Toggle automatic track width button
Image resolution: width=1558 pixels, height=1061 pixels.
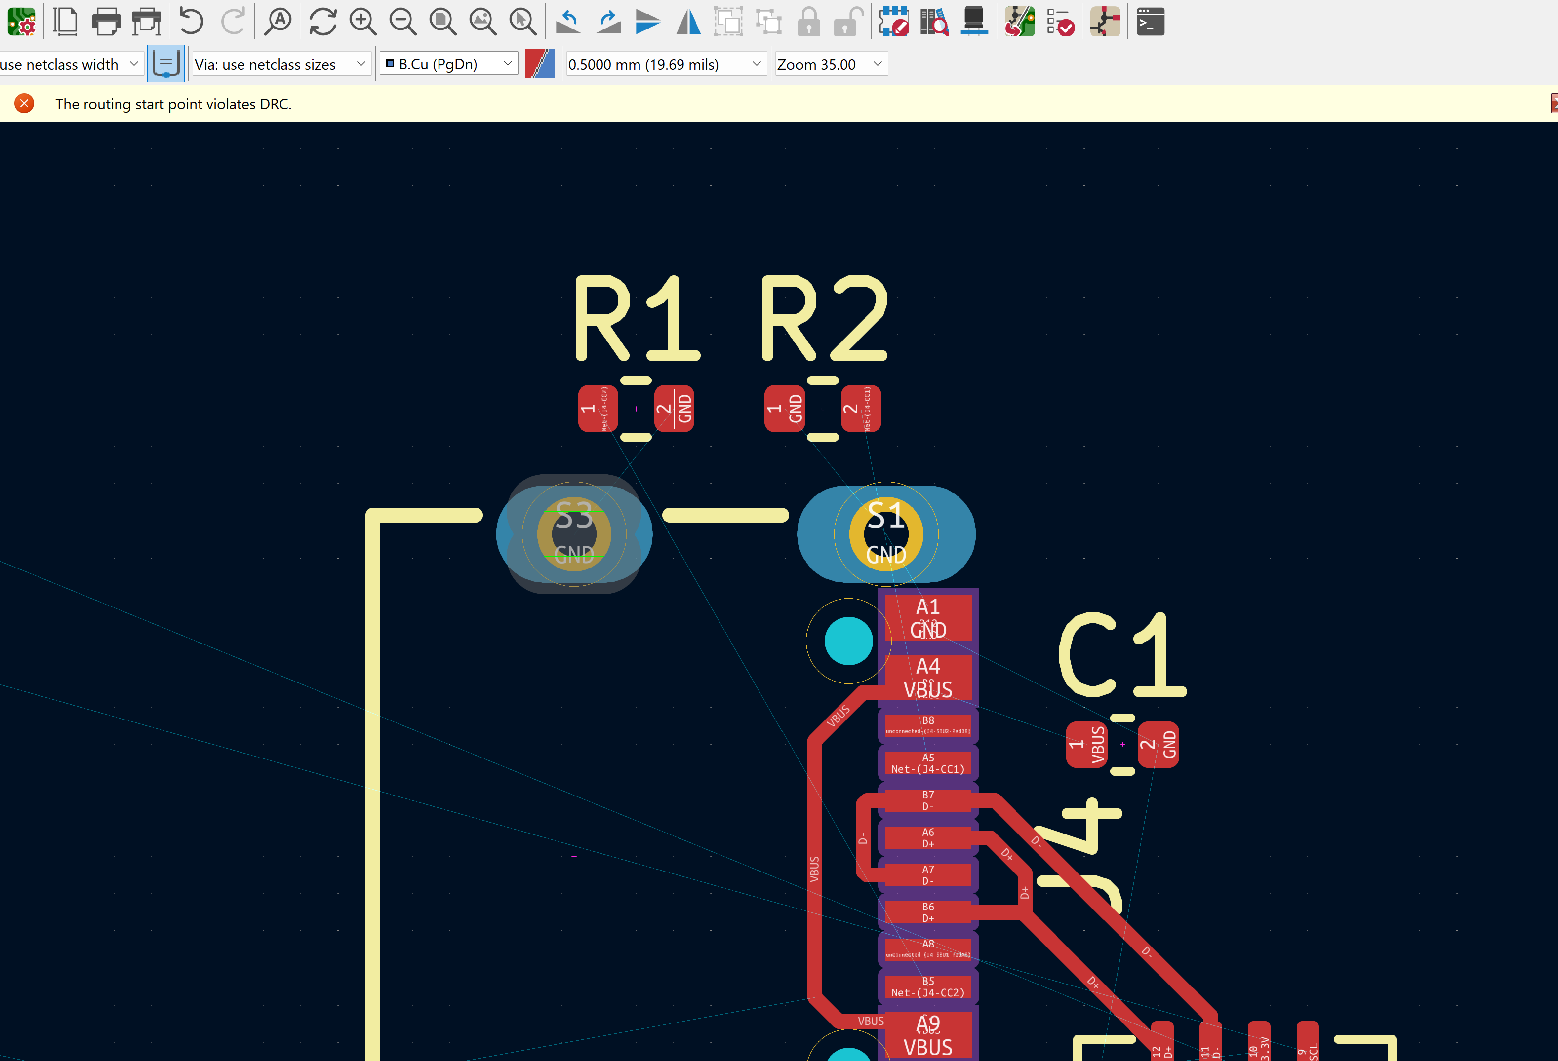pyautogui.click(x=165, y=64)
